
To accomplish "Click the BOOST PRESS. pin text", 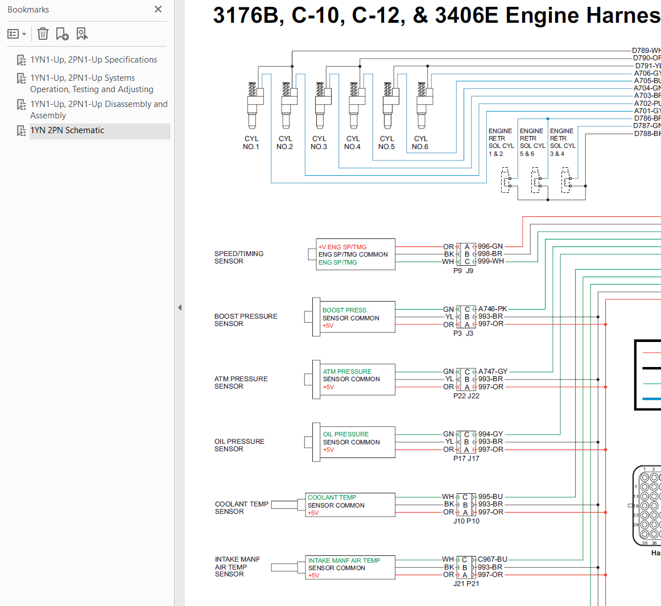I will coord(345,310).
